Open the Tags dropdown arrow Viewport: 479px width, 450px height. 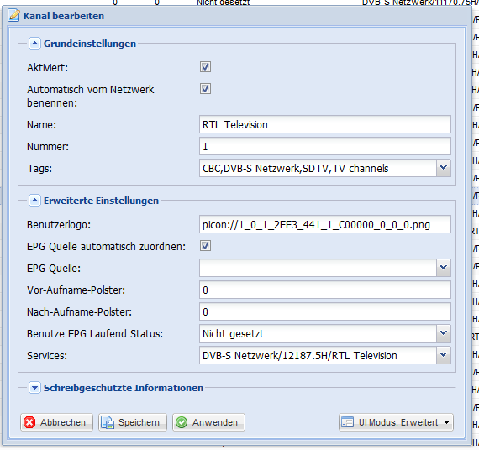tap(443, 168)
